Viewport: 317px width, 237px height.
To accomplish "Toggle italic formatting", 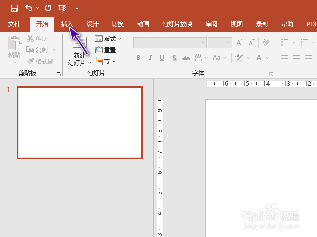I will 150,58.
